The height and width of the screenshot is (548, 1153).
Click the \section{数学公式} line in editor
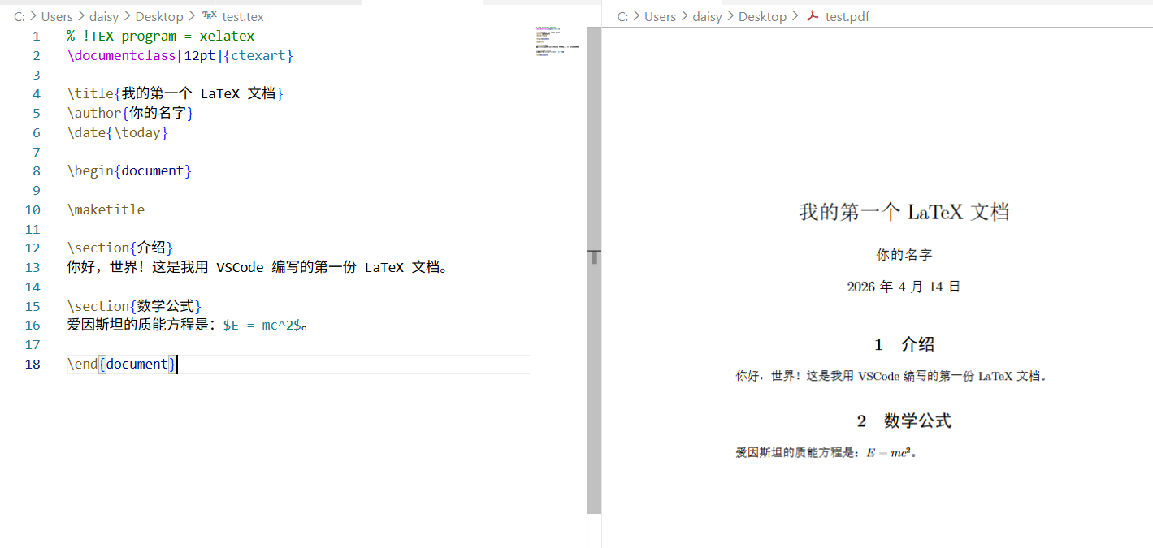pyautogui.click(x=134, y=306)
